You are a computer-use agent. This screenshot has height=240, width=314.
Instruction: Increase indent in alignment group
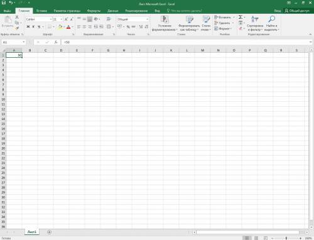[101, 27]
